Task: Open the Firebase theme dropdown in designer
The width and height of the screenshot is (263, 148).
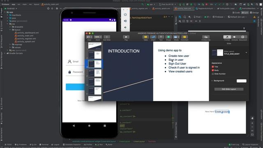Action: (219, 17)
